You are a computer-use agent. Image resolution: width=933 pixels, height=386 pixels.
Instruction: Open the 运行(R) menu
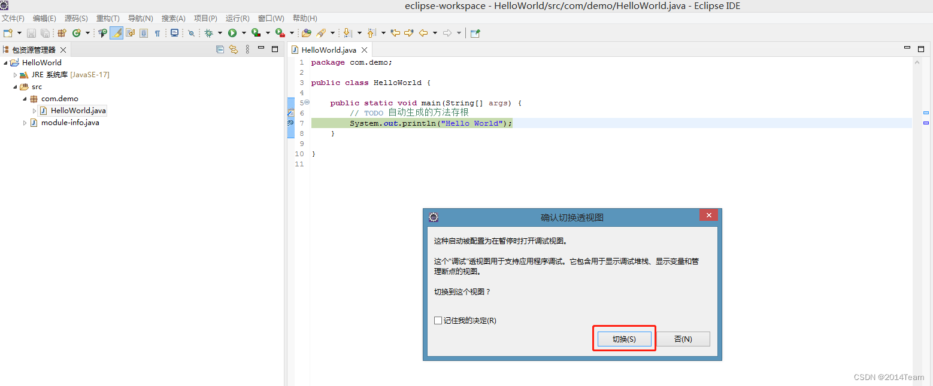[237, 19]
